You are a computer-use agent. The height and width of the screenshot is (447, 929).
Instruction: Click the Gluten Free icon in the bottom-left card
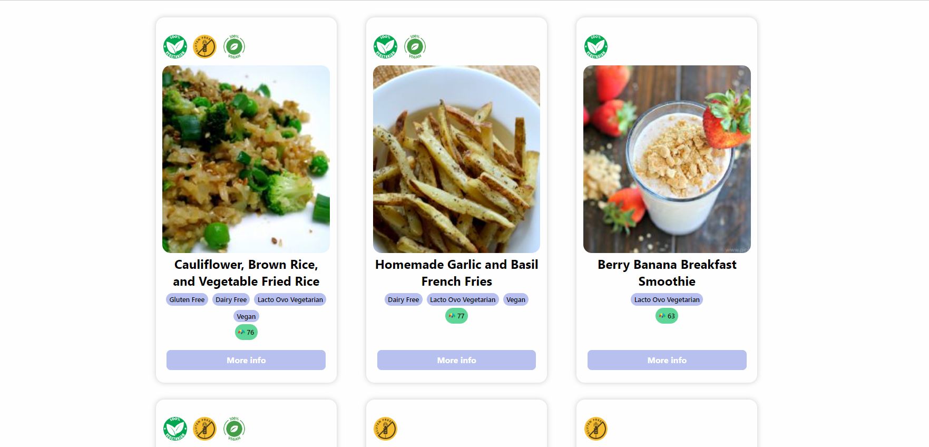[x=205, y=429]
